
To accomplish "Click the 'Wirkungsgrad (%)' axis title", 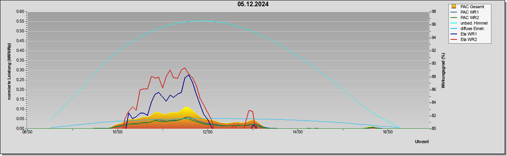I will coord(443,70).
